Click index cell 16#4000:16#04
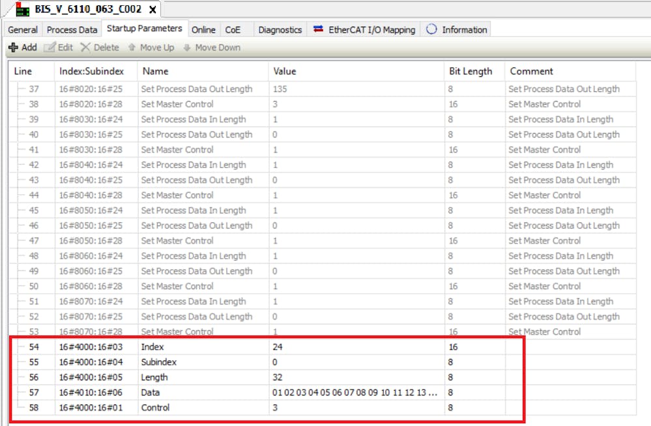This screenshot has width=651, height=426. 91,362
